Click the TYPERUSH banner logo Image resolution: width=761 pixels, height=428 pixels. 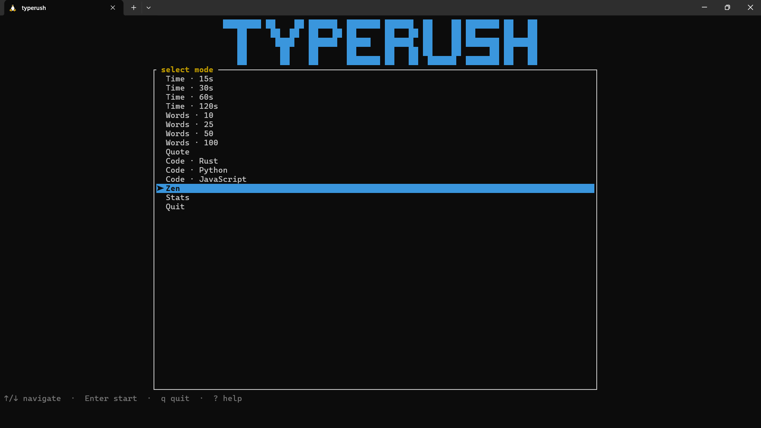point(380,42)
